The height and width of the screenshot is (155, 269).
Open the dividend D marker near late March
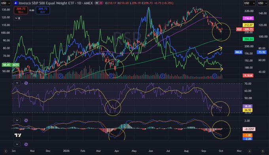[x=111, y=76]
